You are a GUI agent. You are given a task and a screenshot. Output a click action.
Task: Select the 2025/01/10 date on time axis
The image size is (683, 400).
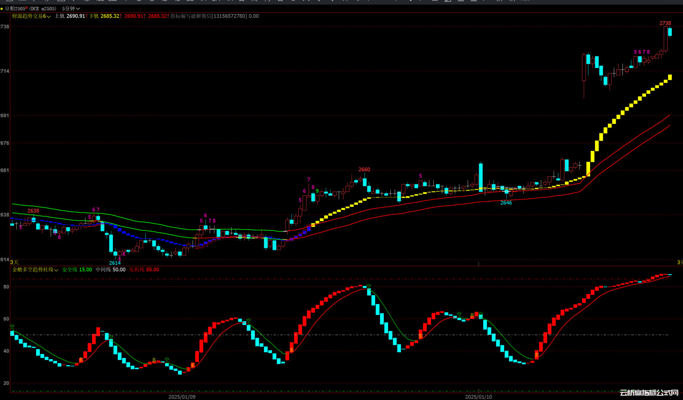(478, 397)
